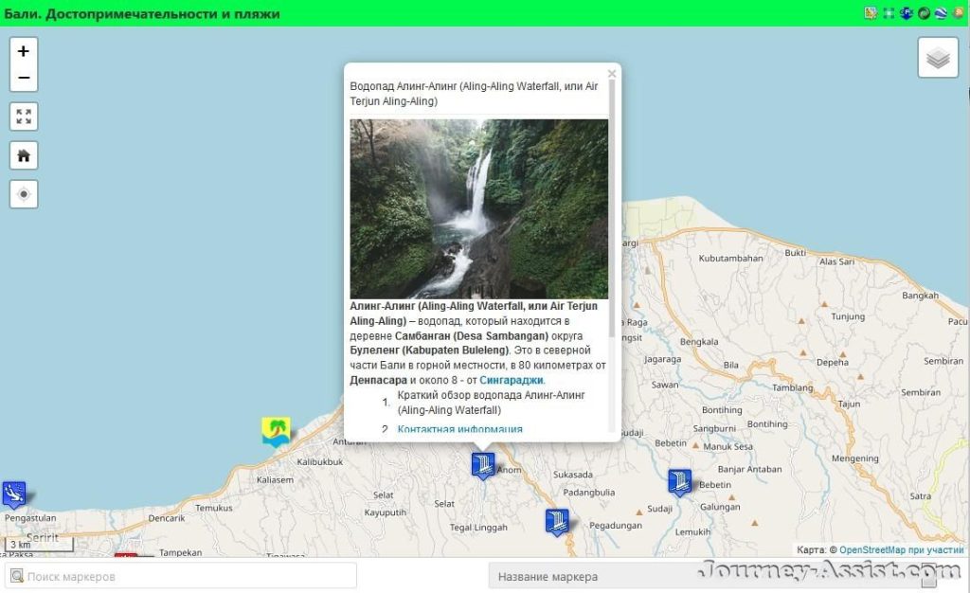Click the Kubutambahan label on map

coord(730,259)
